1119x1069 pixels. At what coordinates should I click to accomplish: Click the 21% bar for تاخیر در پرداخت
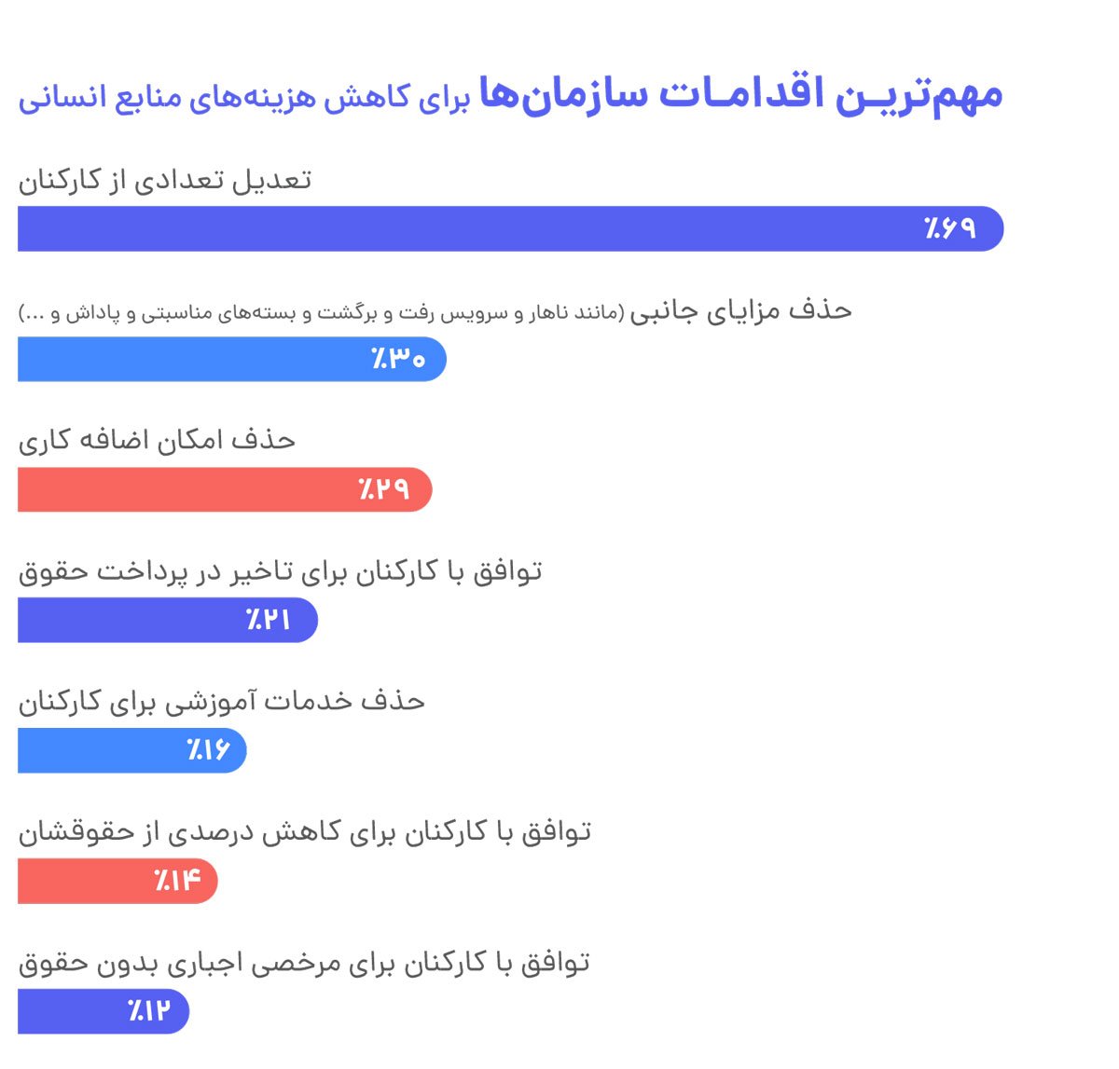click(x=168, y=620)
